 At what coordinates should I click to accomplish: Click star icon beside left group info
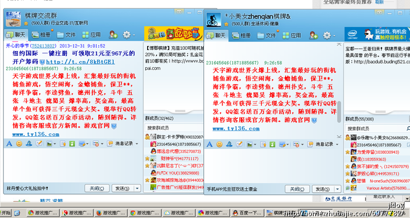pos(26,23)
